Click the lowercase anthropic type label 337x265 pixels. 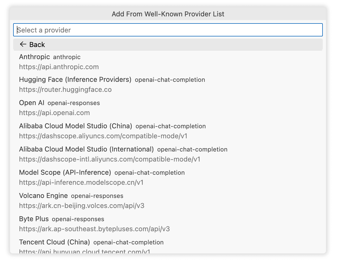[67, 57]
